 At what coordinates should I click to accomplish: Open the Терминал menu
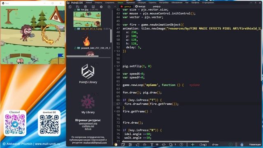130,2
